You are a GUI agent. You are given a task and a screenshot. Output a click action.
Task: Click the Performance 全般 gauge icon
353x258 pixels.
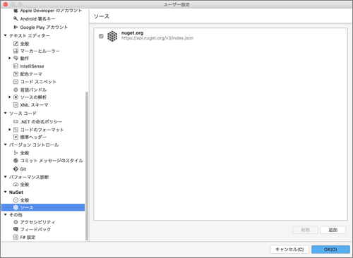(x=16, y=184)
